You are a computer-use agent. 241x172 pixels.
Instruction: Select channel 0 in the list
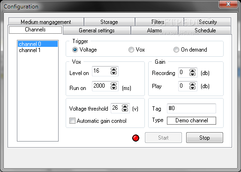click(38, 44)
